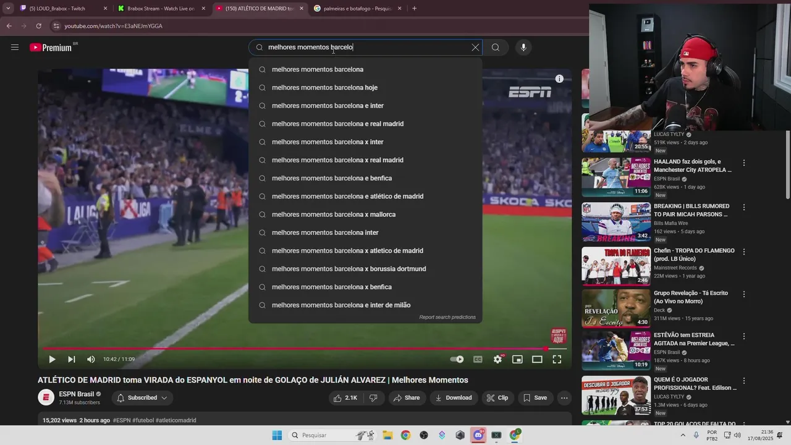Open Discord from taskbar
This screenshot has width=791, height=445.
pos(478,435)
